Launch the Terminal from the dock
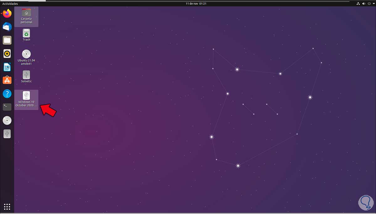The width and height of the screenshot is (376, 214). (7, 107)
